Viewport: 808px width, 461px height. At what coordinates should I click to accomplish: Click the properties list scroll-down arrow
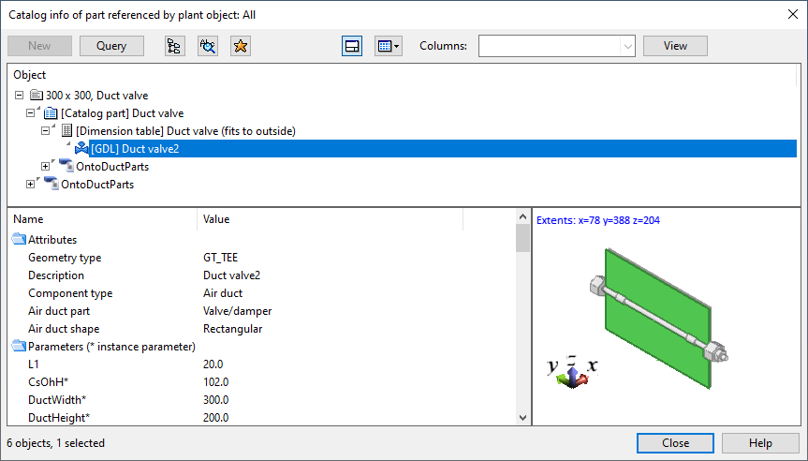pos(523,418)
